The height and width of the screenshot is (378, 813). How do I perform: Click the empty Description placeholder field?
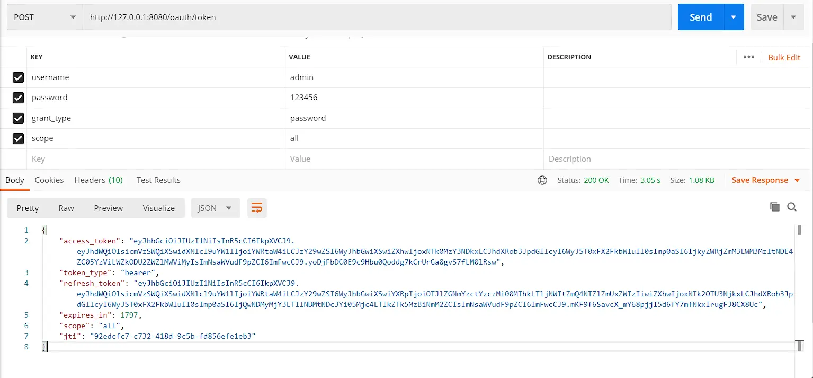click(677, 159)
